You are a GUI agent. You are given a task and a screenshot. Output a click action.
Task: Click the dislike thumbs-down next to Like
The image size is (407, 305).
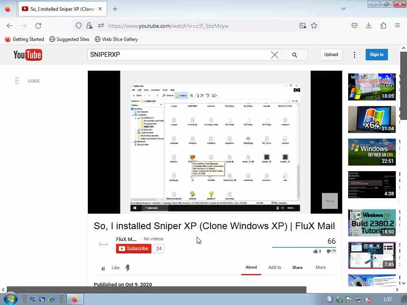point(128,268)
